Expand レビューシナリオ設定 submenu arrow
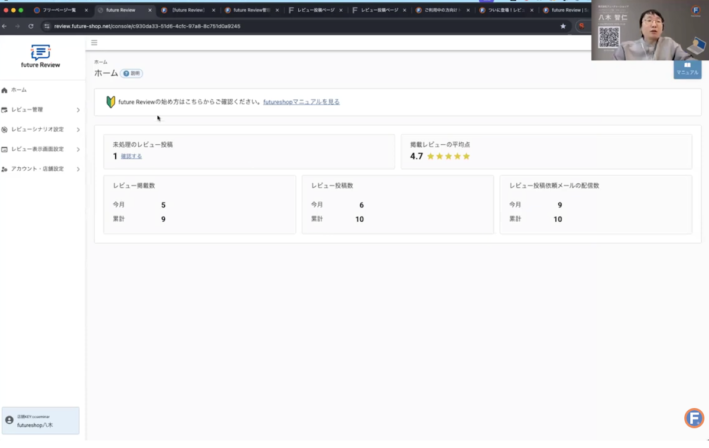 click(78, 129)
